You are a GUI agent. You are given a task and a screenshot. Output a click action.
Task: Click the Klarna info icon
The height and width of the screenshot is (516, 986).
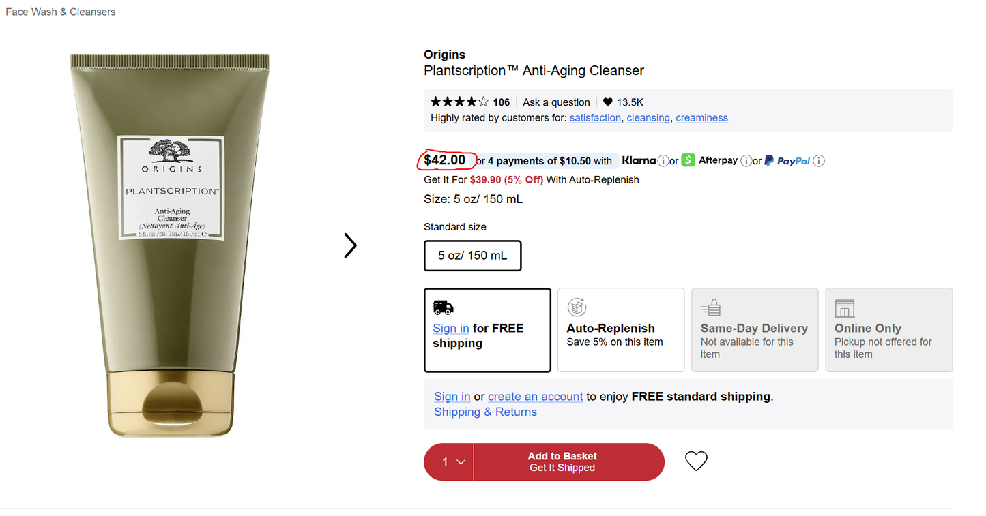click(665, 160)
